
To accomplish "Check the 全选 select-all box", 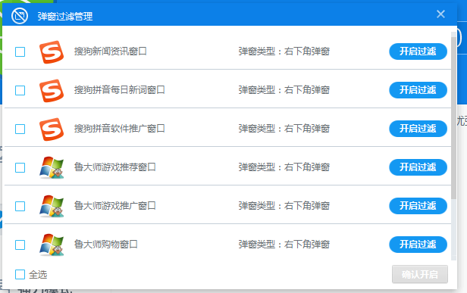I will pos(20,274).
